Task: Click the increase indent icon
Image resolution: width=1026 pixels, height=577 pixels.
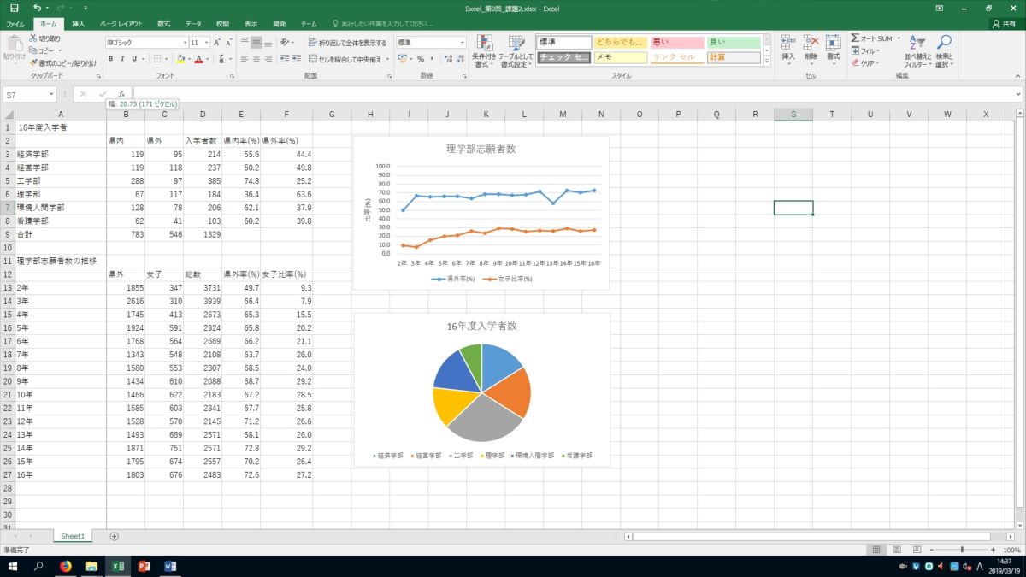Action: [x=297, y=59]
